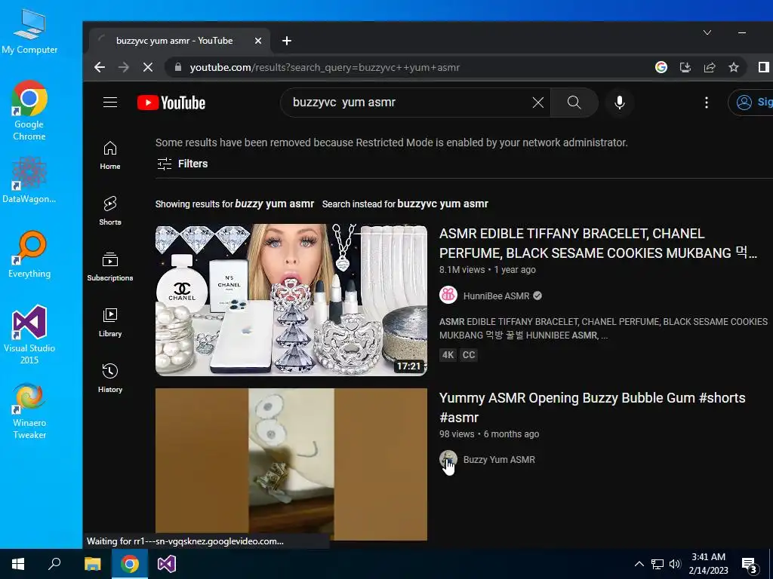
Task: Select Everything search desktop shortcut
Action: 29,255
